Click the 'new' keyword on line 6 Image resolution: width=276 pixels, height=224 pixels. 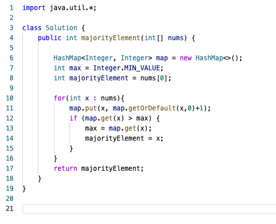pyautogui.click(x=185, y=58)
